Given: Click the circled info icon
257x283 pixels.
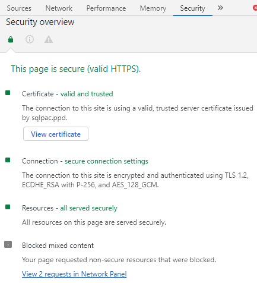Looking at the screenshot, I should click(30, 39).
